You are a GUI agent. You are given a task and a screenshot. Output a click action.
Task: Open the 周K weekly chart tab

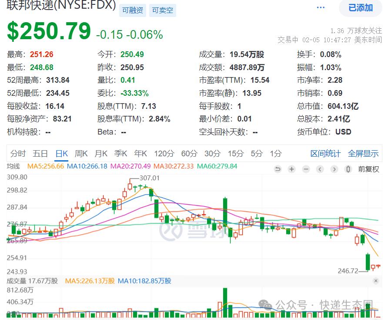[x=81, y=153]
